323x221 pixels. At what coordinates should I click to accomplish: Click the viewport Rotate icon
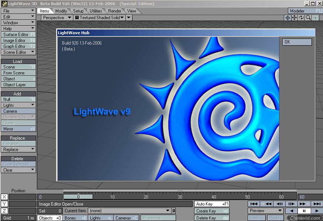coord(301,18)
